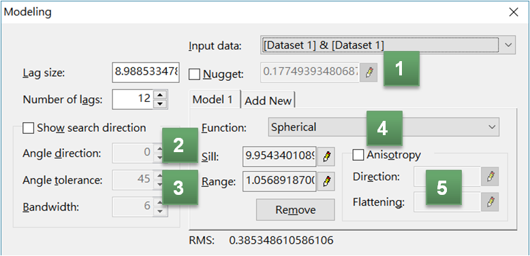This screenshot has width=530, height=256.
Task: Click the pencil icon beside Anisotropy Direction
Action: (x=490, y=177)
